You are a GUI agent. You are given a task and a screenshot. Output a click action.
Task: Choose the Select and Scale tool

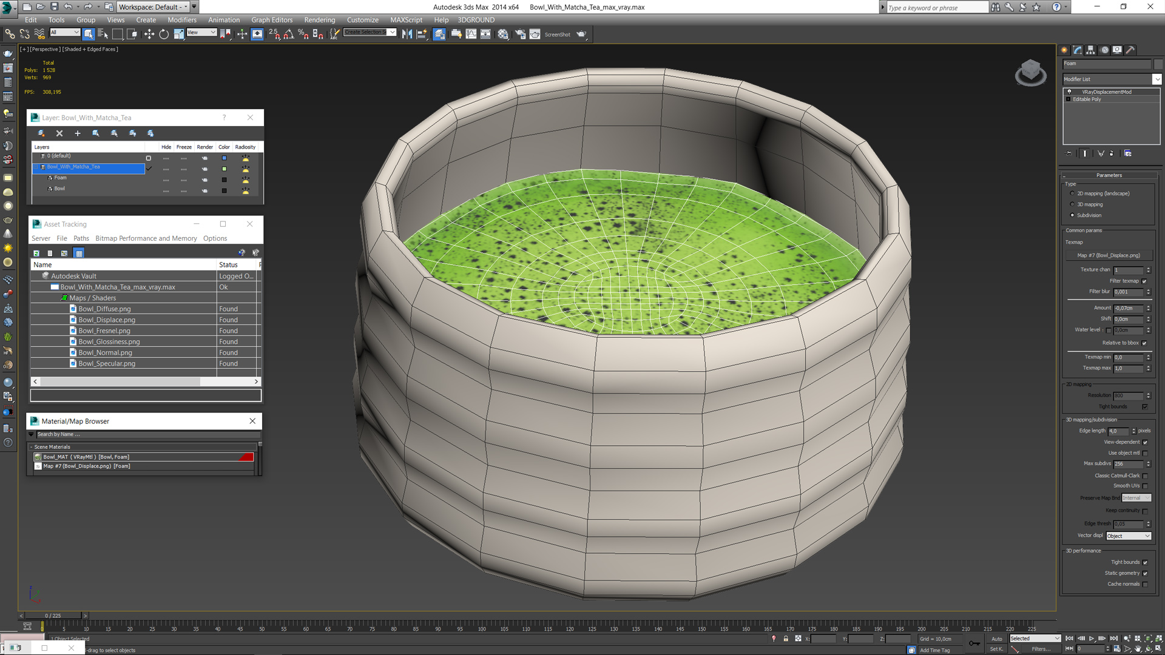point(178,34)
